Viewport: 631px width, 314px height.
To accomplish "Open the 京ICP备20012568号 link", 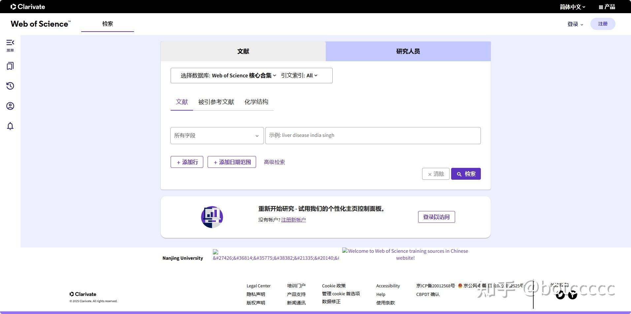I will pyautogui.click(x=435, y=286).
